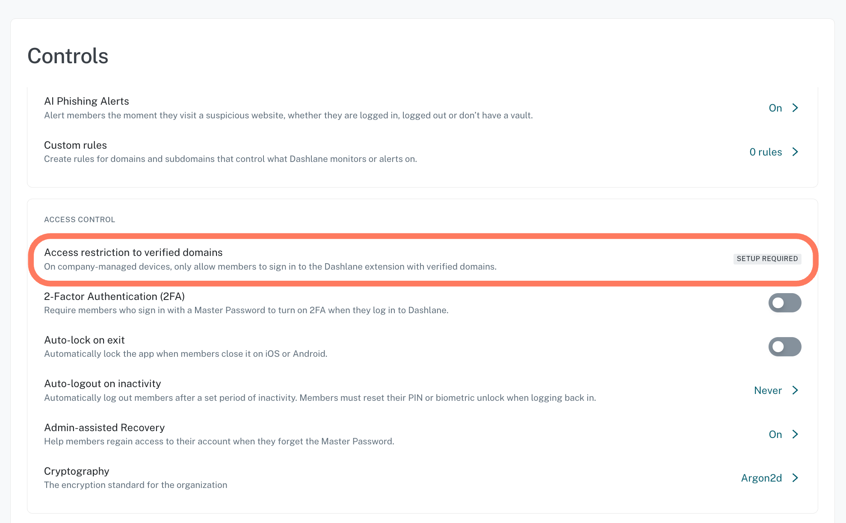
Task: Open the Admin-assisted Recovery chevron arrow
Action: click(795, 434)
